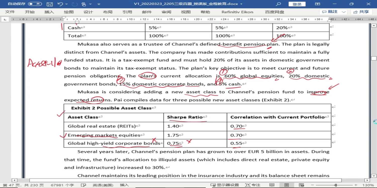Image resolution: width=377 pixels, height=188 pixels.
Task: Expand the touch/mouse mode dropdown arrow
Action: tap(90, 4)
